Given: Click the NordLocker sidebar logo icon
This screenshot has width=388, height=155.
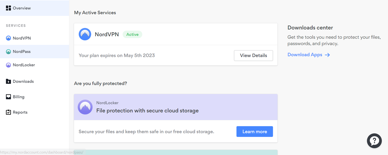Looking at the screenshot, I should pos(8,65).
